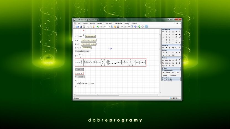The width and height of the screenshot is (230, 129).
Task: Toggle region border square icon
Action: coord(118,27)
